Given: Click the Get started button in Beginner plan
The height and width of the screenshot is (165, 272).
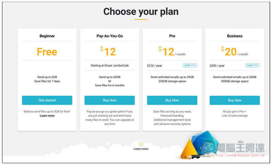Looking at the screenshot, I should (x=47, y=100).
